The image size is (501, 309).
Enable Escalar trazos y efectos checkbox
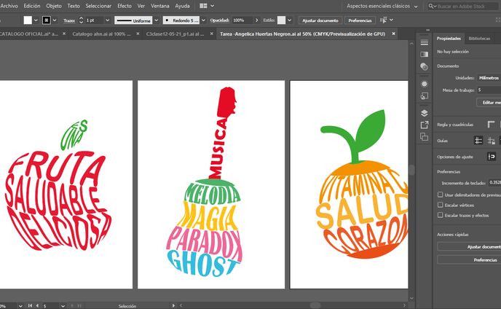[x=441, y=215]
